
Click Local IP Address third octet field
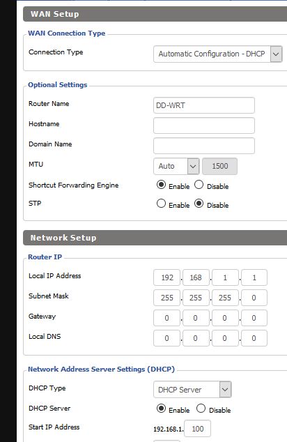pos(225,277)
